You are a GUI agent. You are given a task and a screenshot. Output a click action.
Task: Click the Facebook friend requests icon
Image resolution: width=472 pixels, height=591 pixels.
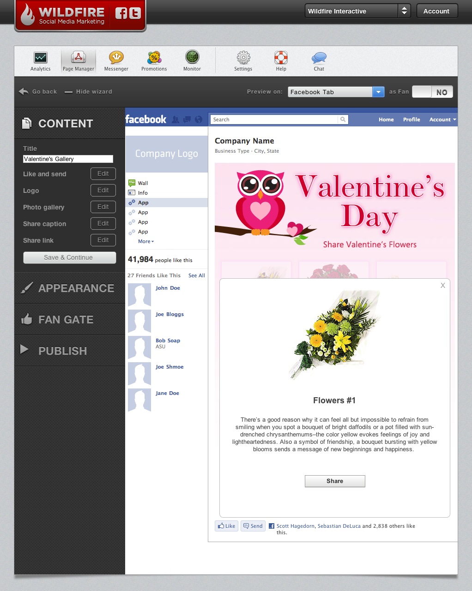pos(175,119)
